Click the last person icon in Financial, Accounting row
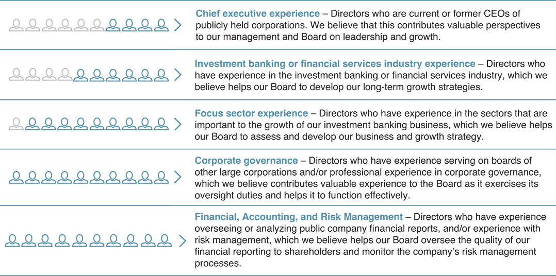 point(165,240)
